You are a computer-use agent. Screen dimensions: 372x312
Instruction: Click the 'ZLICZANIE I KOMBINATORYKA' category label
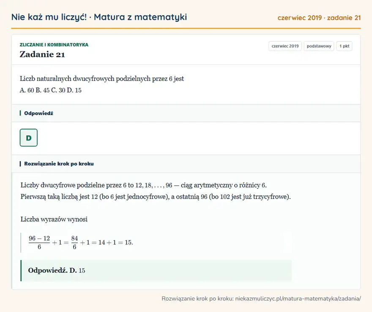(x=54, y=45)
